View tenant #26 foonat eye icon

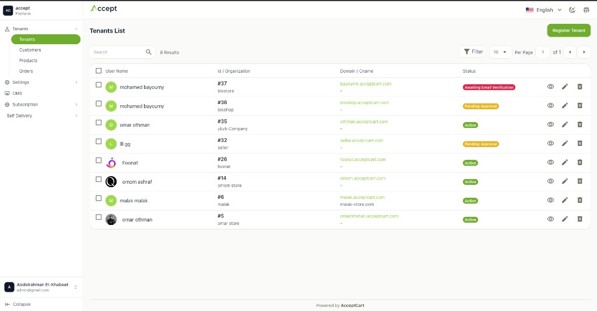(x=550, y=162)
